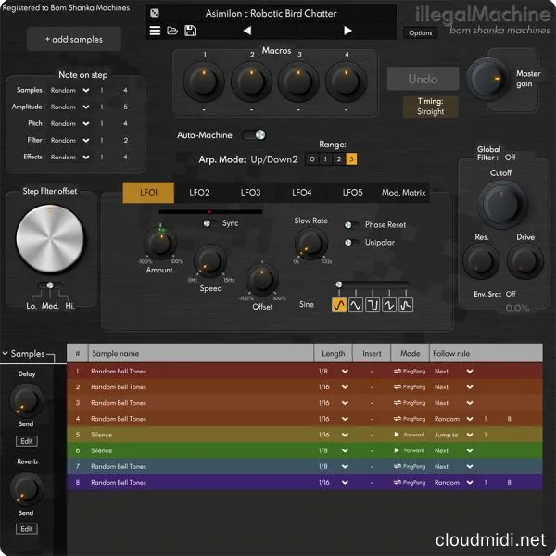Switch to the LFO2 tab
The width and height of the screenshot is (556, 556).
point(199,193)
